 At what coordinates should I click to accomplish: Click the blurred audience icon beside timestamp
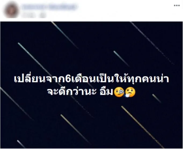point(43,16)
